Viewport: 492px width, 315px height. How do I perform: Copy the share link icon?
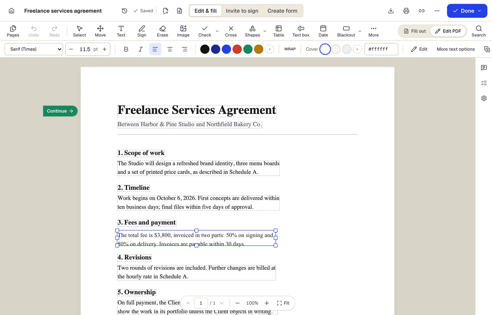point(422,11)
